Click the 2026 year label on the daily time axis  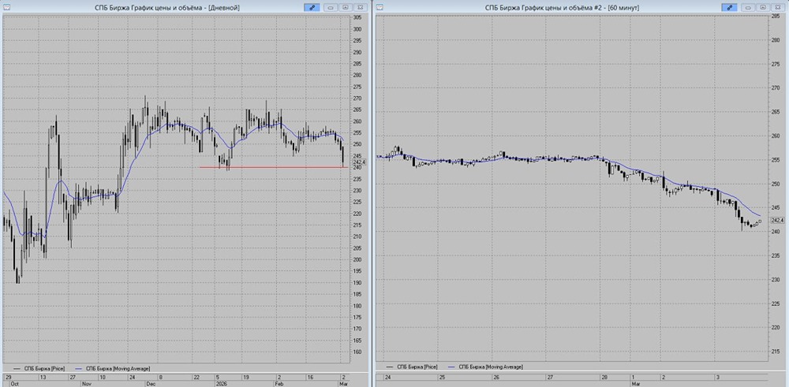coord(222,384)
